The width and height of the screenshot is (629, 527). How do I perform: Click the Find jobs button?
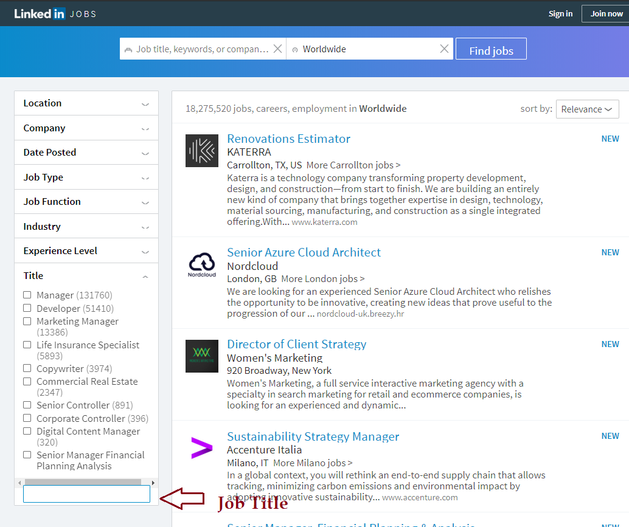click(491, 50)
